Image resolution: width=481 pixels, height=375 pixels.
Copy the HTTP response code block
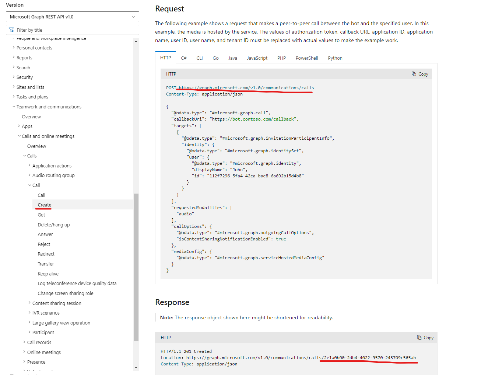tap(425, 338)
